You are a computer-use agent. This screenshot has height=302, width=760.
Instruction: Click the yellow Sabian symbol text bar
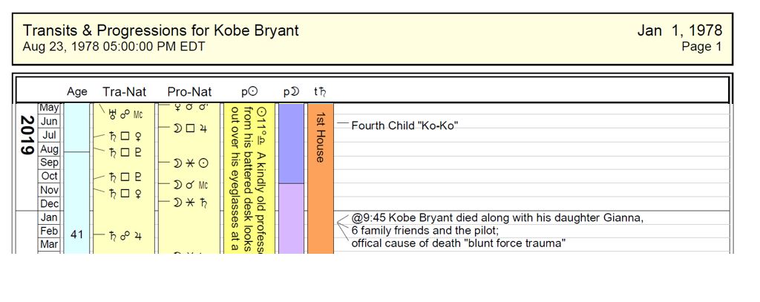[x=249, y=178]
